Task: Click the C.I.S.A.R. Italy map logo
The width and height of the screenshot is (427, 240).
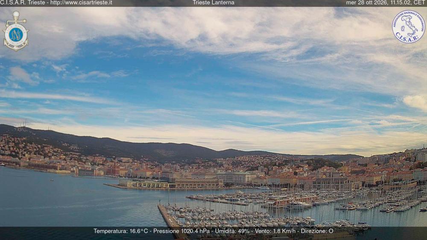Action: [x=408, y=26]
